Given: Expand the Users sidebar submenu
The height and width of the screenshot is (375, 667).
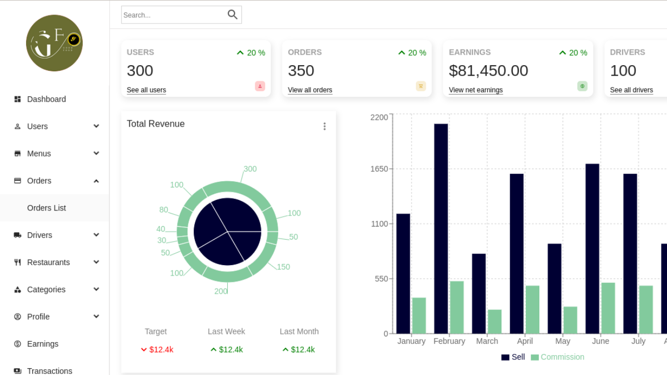Looking at the screenshot, I should [x=96, y=126].
